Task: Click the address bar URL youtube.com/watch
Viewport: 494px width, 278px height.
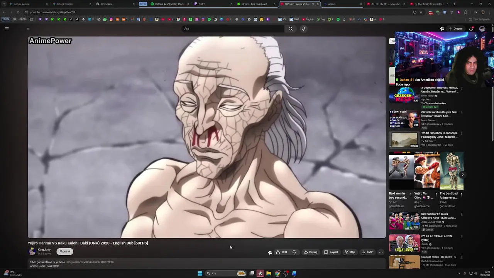Action: point(53,12)
